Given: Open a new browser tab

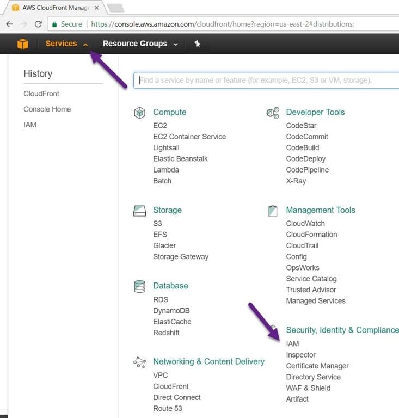Looking at the screenshot, I should 116,8.
